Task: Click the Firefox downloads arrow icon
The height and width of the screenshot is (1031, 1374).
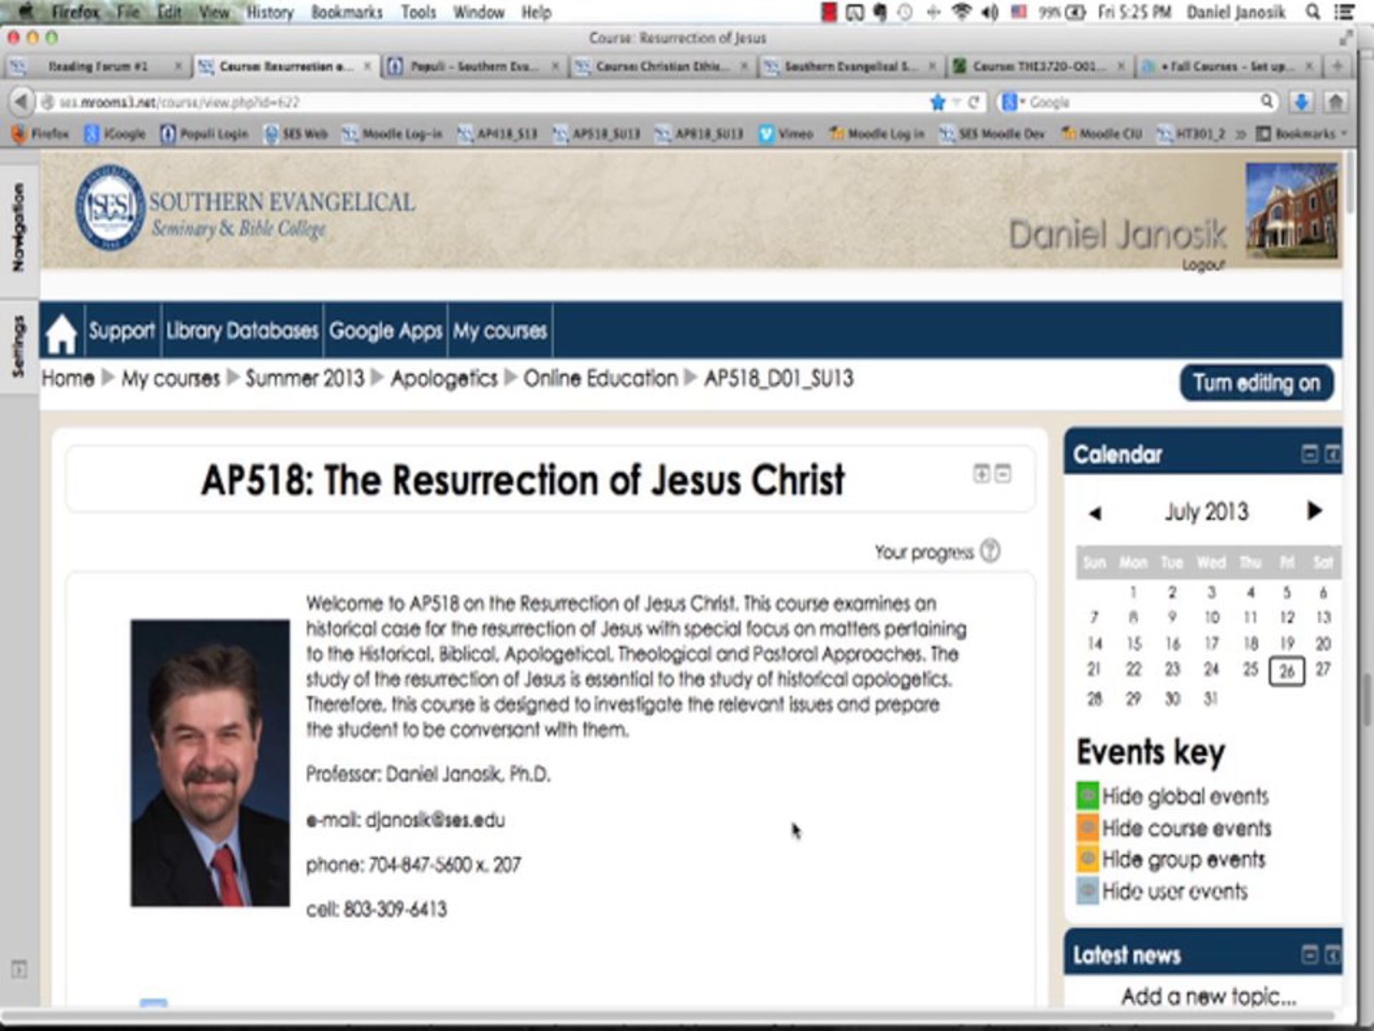Action: point(1301,102)
